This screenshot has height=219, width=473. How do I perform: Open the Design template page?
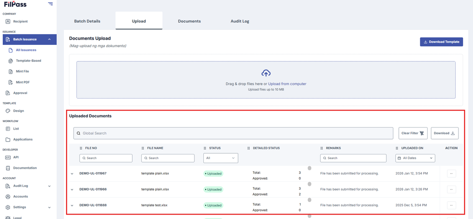[18, 111]
